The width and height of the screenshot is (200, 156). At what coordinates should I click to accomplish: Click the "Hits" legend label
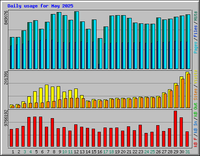pyautogui.click(x=196, y=16)
